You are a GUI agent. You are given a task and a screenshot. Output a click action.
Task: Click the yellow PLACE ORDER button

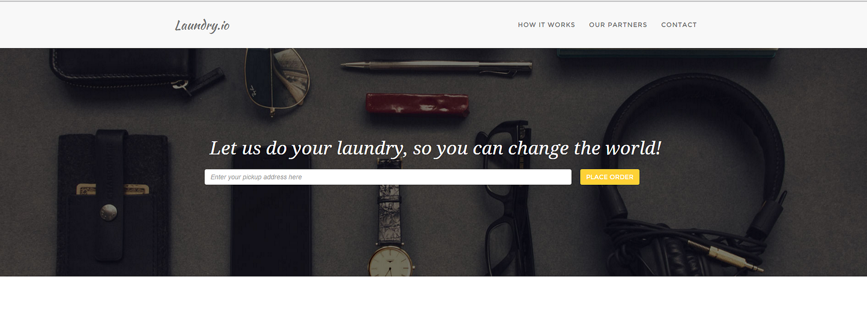610,177
